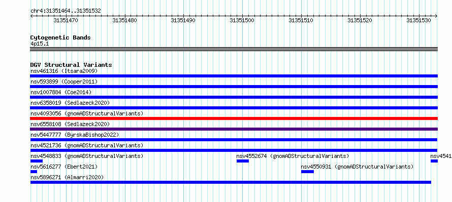The width and height of the screenshot is (452, 202).
Task: Select nsv5447777 (ByrskaBishop2022) label
Action: tap(75, 135)
